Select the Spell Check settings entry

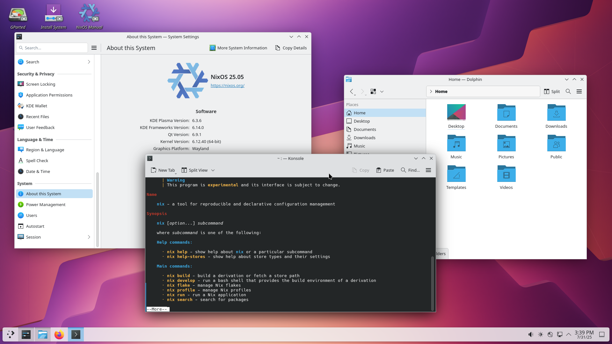point(54,161)
